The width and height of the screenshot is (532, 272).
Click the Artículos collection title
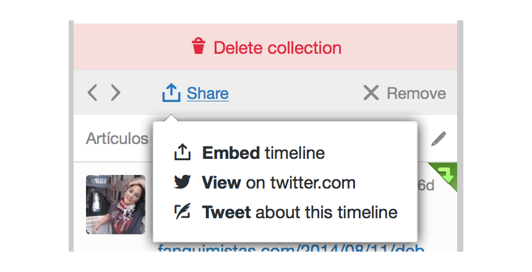[117, 138]
